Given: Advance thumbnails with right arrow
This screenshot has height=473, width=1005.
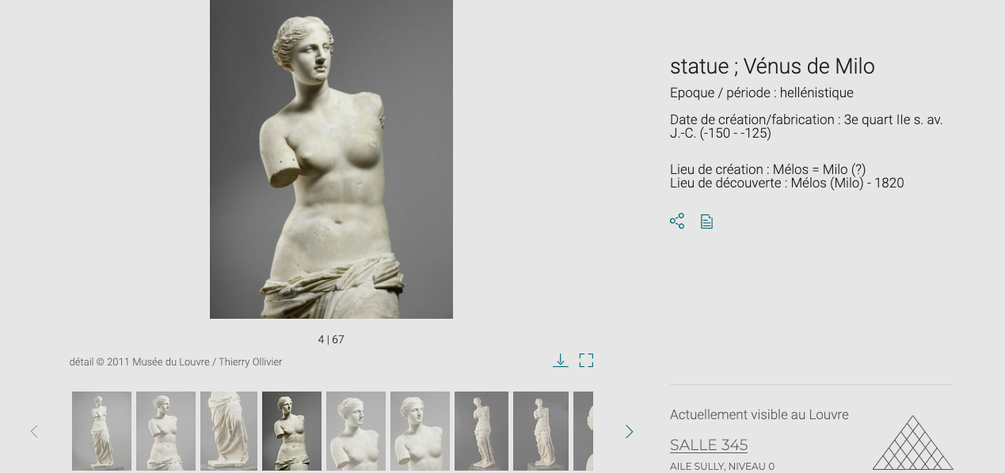Looking at the screenshot, I should [630, 431].
